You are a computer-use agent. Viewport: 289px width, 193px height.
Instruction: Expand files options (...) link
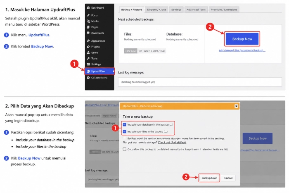pos(166,132)
